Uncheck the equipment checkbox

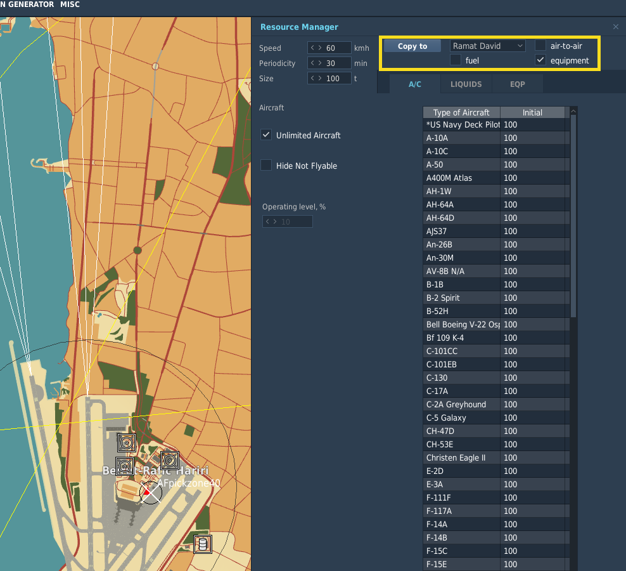coord(540,60)
